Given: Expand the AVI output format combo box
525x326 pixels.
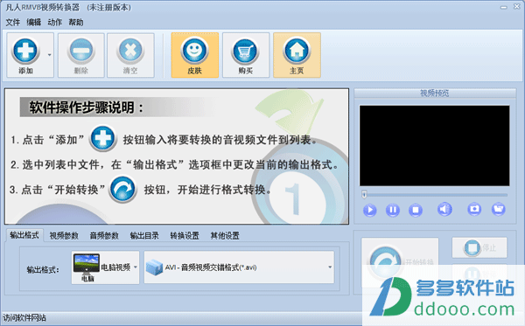Looking at the screenshot, I should [x=240, y=267].
